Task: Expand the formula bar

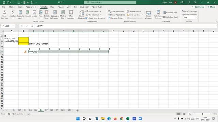Action: [x=216, y=26]
